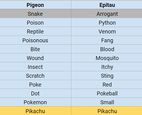The width and height of the screenshot is (142, 115).
Task: Click the Itchy cell
Action: pyautogui.click(x=107, y=67)
